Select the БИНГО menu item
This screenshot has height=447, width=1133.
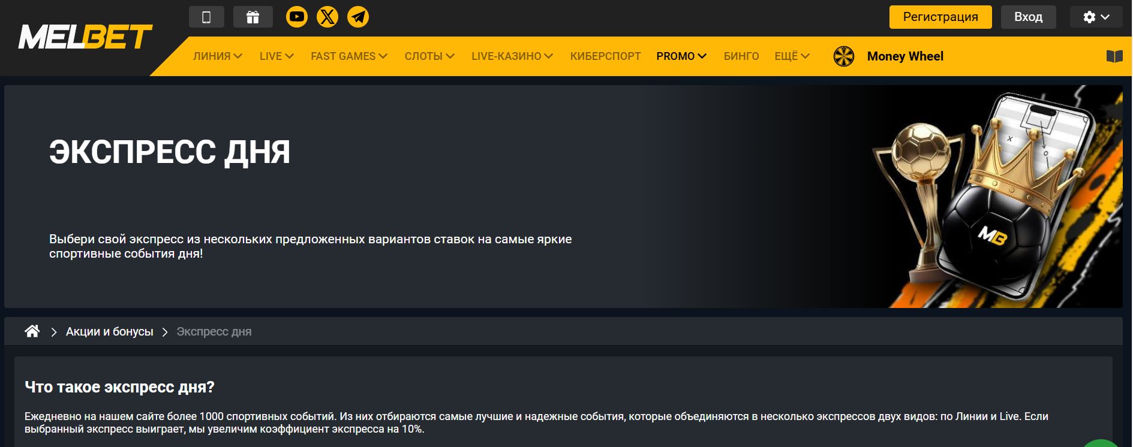click(x=741, y=56)
